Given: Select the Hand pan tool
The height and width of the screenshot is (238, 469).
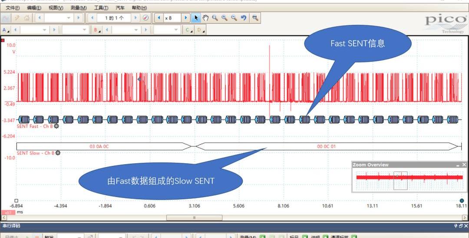Looking at the screenshot, I should [205, 18].
